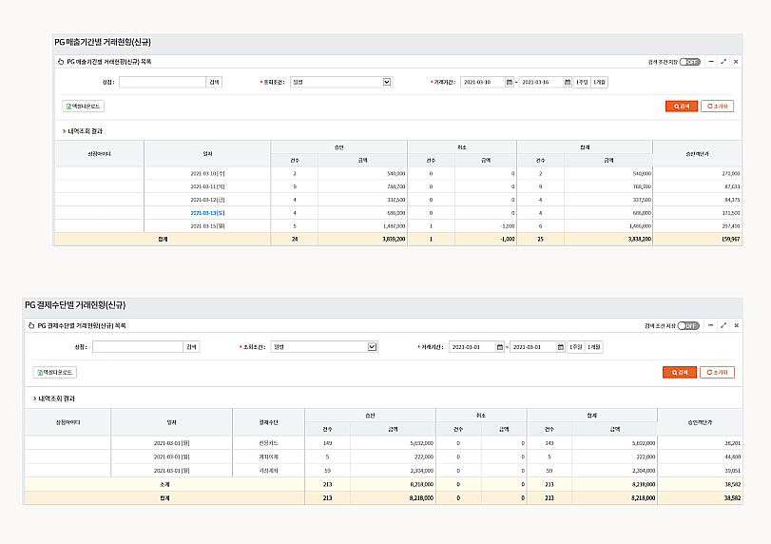Screen dimensions: 771x544
Task: Click the 신용카드 payment method cell
Action: [x=268, y=443]
